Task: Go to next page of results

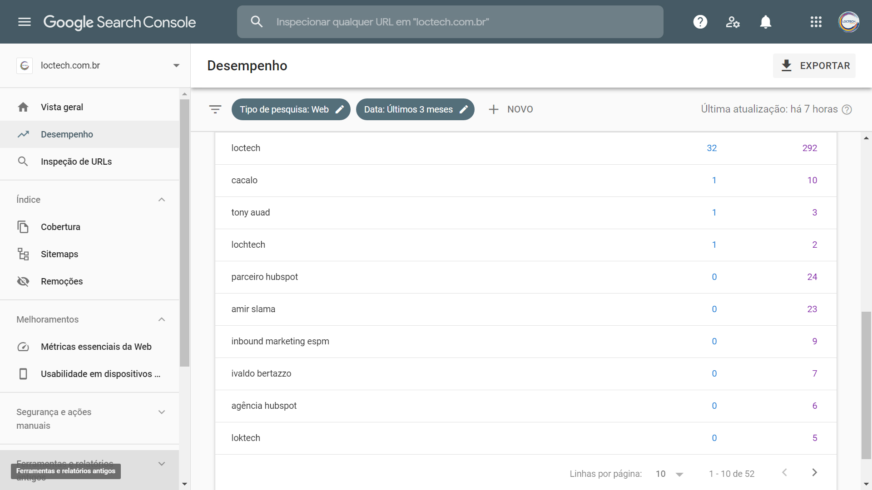Action: point(814,473)
